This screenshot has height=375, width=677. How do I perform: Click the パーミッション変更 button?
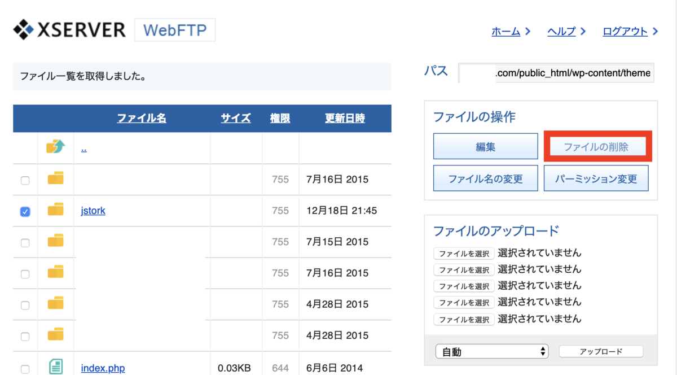click(596, 178)
